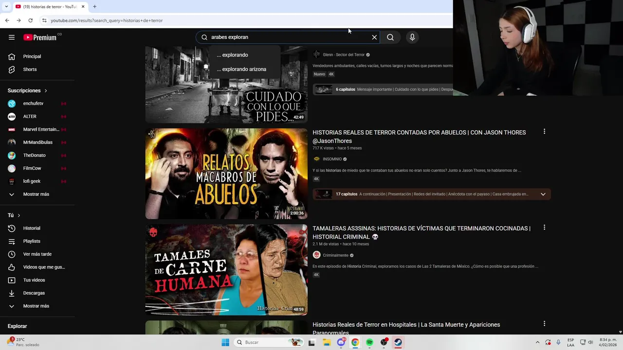Visit the INSOMNIO channel
The width and height of the screenshot is (623, 350).
(x=332, y=159)
